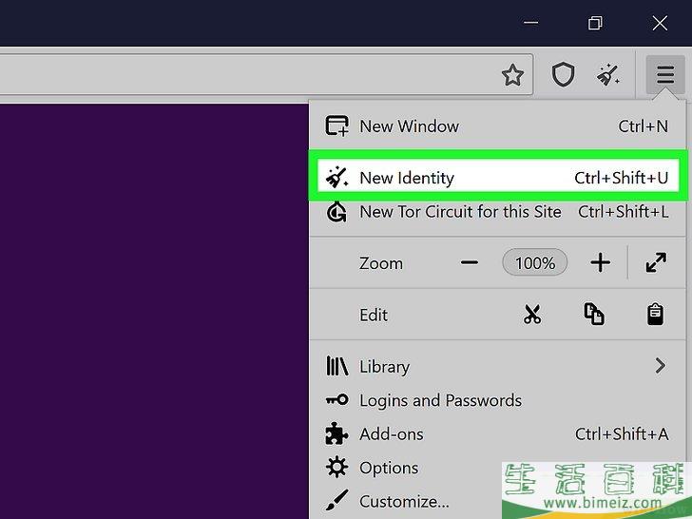
Task: Click the Paste clipboard icon
Action: tap(655, 315)
